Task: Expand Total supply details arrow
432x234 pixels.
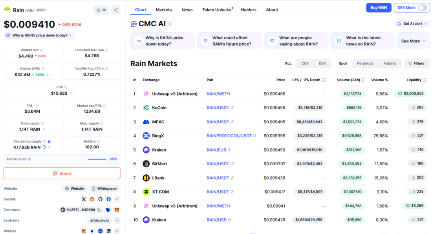Action: pos(44,130)
